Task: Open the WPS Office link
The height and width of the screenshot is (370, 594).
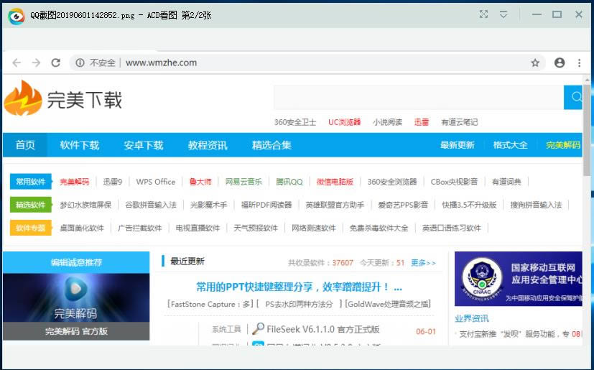Action: point(156,182)
